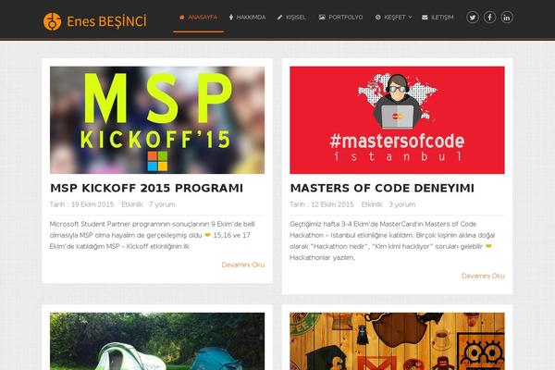Viewport: 555px width, 370px height.
Task: Open the 7 yorum comments link
Action: click(x=162, y=204)
